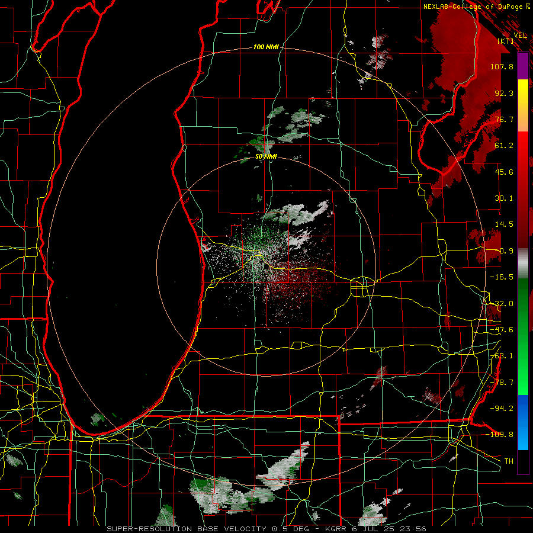This screenshot has height=533, width=533.
Task: Click the -32.0 velocity scale value
Action: point(502,304)
